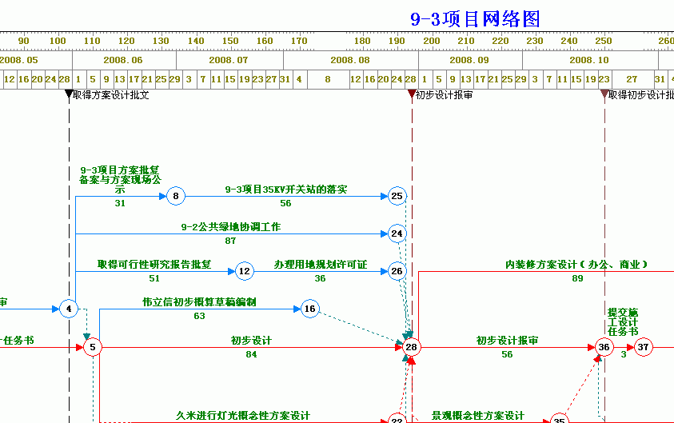This screenshot has height=423, width=674.
Task: Click red node 37
Action: pos(643,347)
